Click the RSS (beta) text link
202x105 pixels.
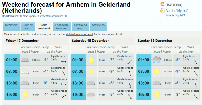(x=174, y=5)
